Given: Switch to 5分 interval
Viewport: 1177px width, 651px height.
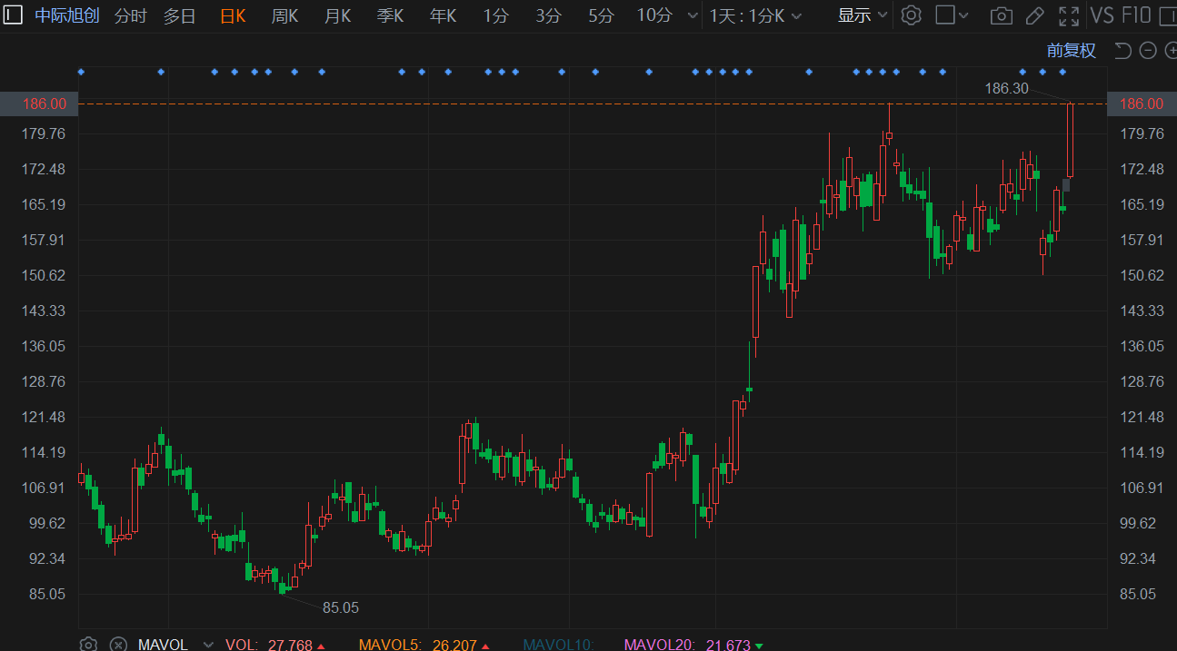Looking at the screenshot, I should (601, 15).
